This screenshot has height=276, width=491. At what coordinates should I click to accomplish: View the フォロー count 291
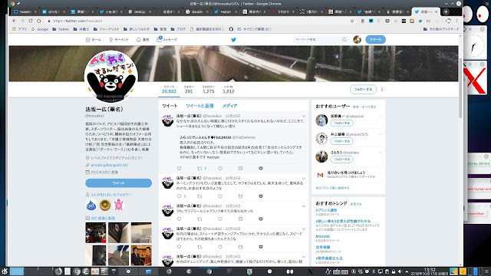[189, 89]
